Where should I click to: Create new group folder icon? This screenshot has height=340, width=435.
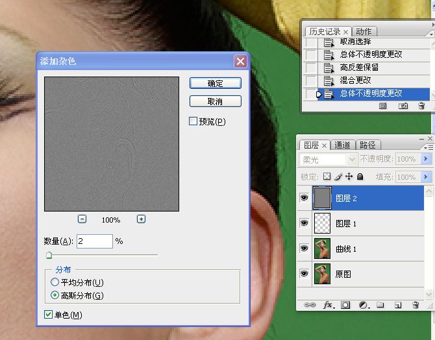click(380, 305)
